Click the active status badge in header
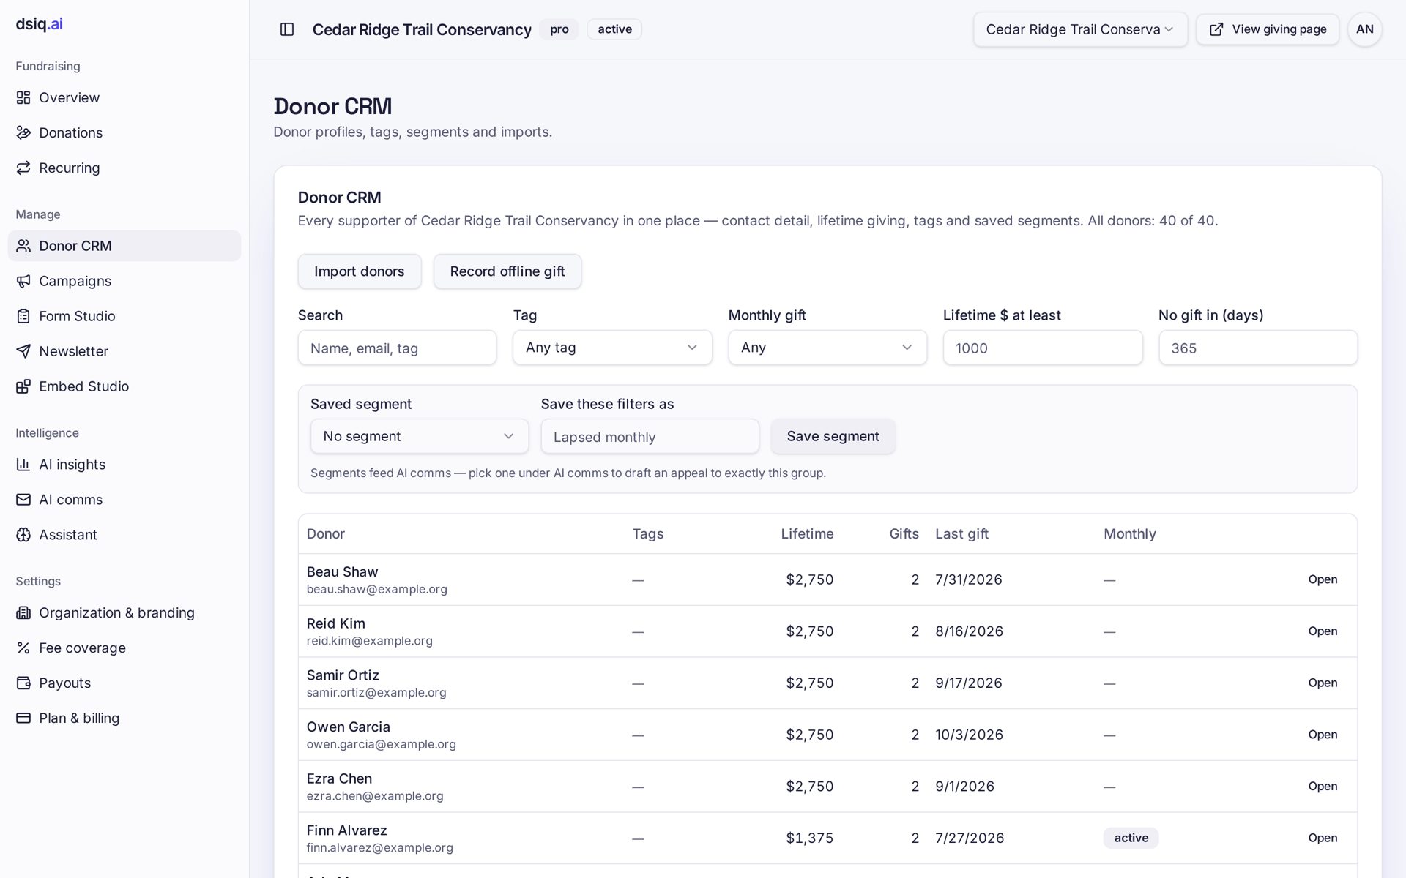The width and height of the screenshot is (1406, 878). pos(614,29)
